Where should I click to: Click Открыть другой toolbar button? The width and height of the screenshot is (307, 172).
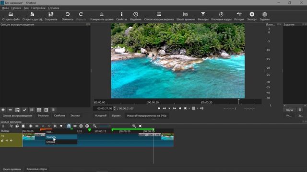point(32,16)
